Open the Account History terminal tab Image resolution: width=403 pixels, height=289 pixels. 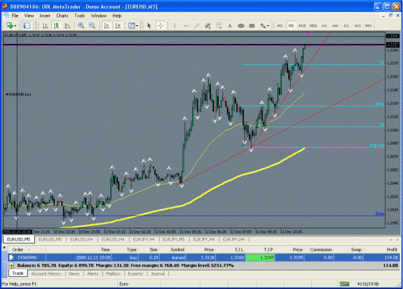[46, 274]
